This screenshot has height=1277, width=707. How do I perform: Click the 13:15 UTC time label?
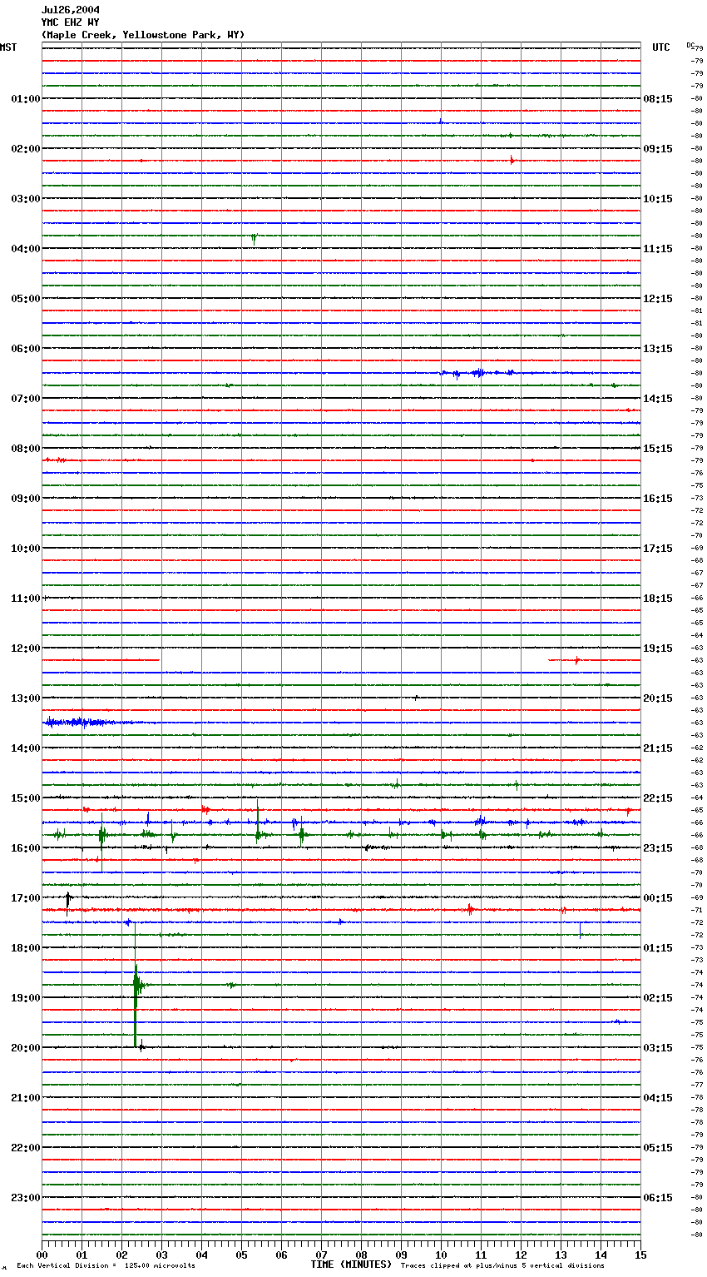tap(658, 349)
